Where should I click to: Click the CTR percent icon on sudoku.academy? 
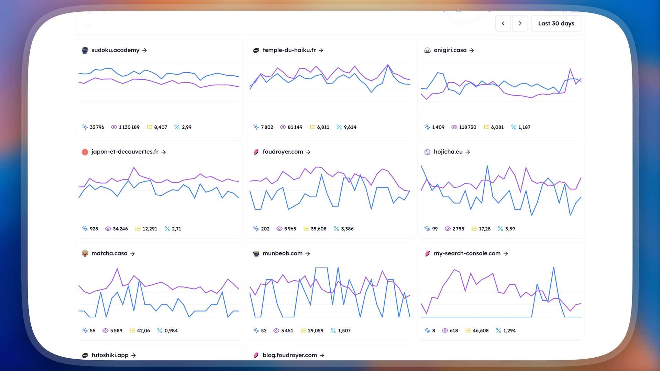point(177,127)
